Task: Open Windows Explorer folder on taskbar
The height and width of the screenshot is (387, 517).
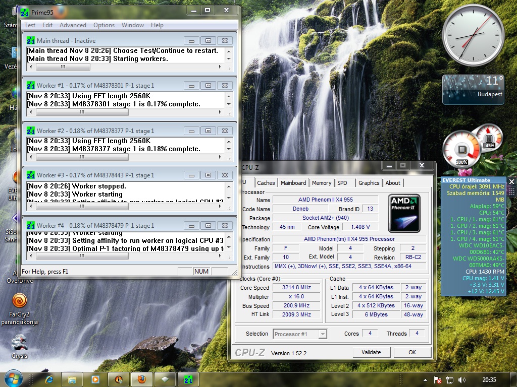Action: [x=72, y=380]
